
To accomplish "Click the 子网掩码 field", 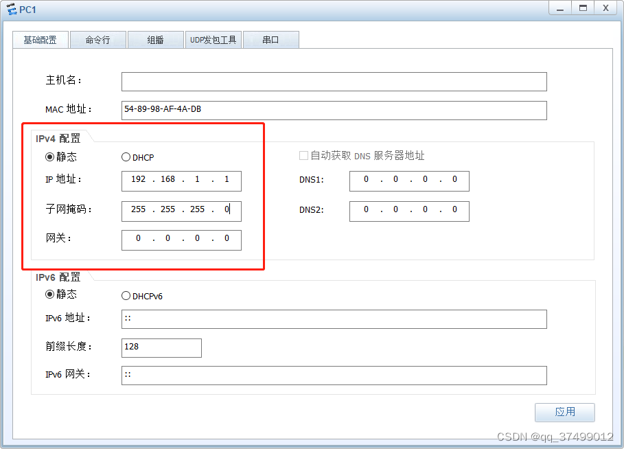I will point(181,211).
